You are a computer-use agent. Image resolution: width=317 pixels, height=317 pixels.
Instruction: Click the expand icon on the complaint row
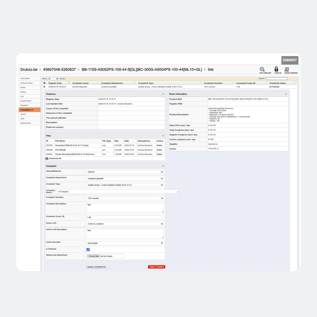point(45,86)
